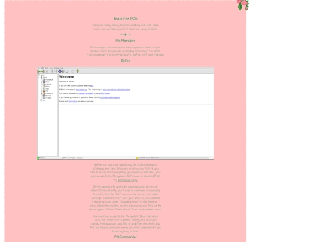Open the 'downloads page' link
This screenshot has height=242, width=323.
tap(127, 180)
